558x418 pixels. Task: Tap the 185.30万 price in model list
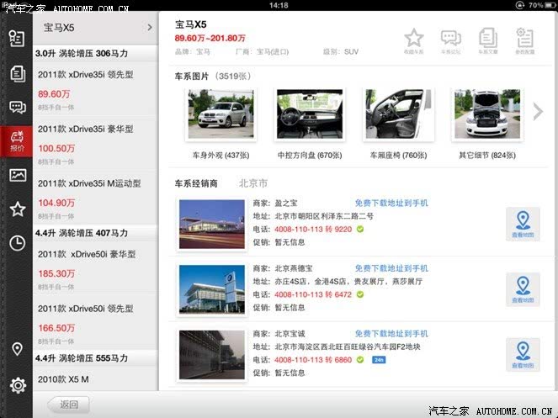(x=56, y=274)
